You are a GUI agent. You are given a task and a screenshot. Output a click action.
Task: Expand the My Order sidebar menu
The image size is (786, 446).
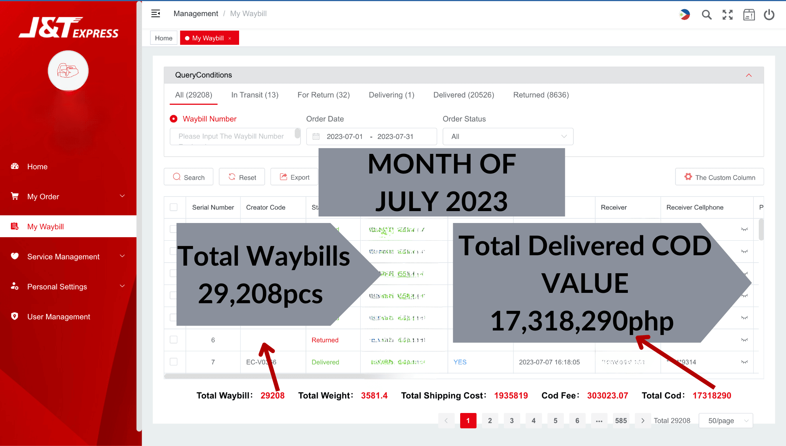coord(68,197)
